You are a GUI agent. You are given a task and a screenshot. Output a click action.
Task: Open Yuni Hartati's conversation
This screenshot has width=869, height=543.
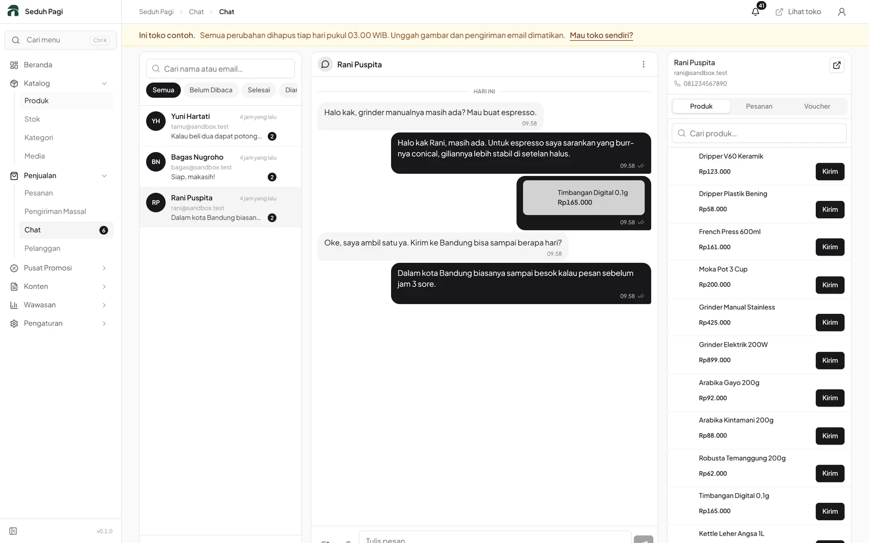(x=221, y=126)
